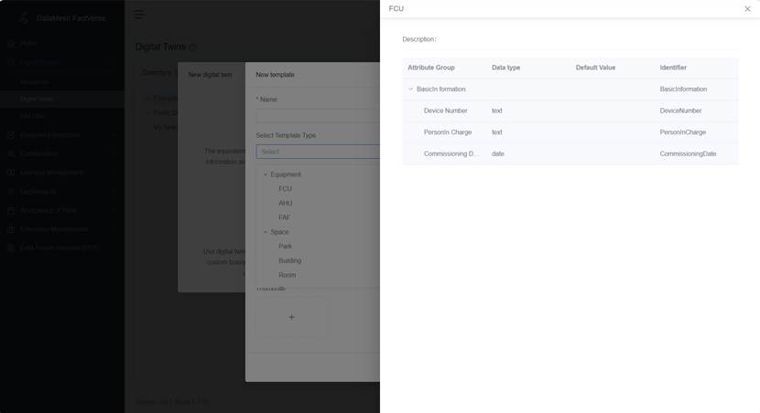Image resolution: width=760 pixels, height=413 pixels.
Task: Collapse the BasicIn formation attribute group
Action: 410,90
